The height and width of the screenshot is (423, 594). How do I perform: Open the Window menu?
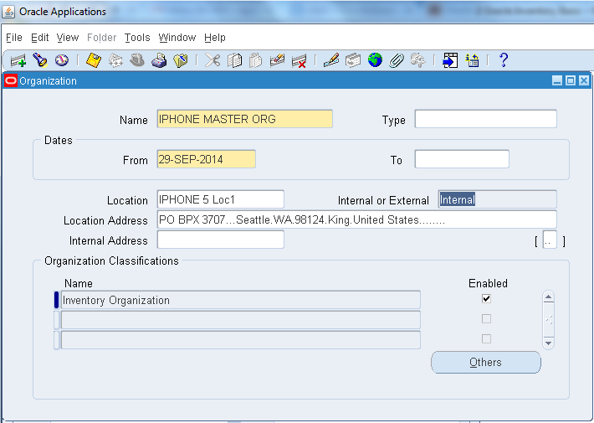(177, 38)
